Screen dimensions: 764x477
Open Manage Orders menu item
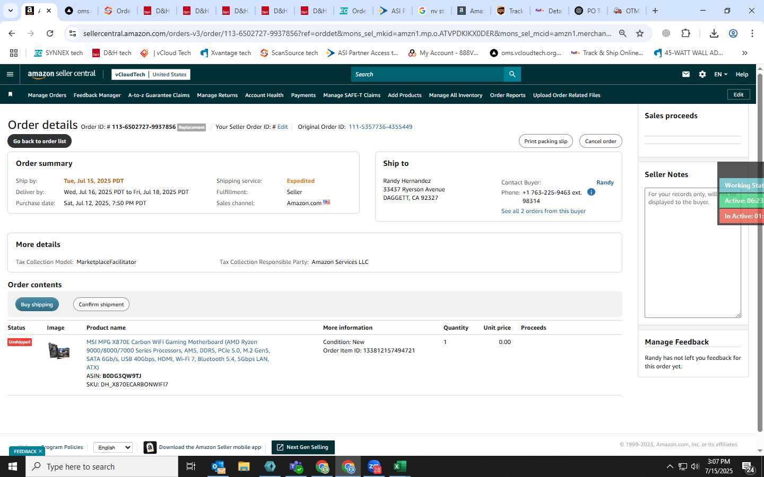pyautogui.click(x=47, y=95)
